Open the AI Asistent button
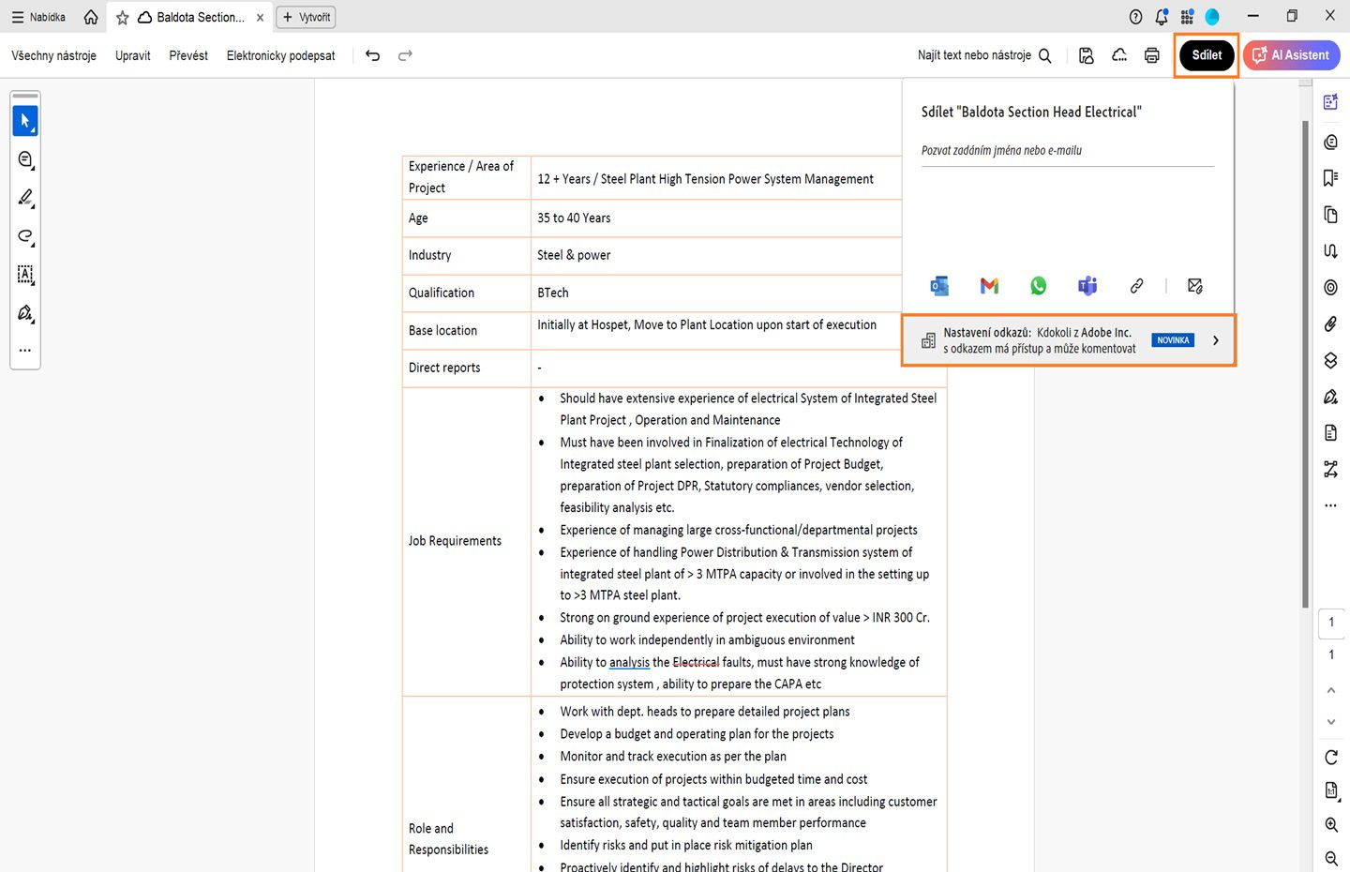The width and height of the screenshot is (1350, 872). tap(1291, 55)
